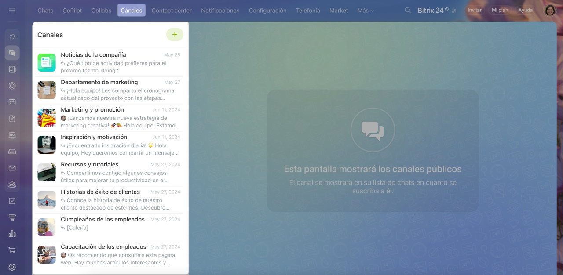Click the Noticias de la compañía channel icon

pyautogui.click(x=47, y=63)
